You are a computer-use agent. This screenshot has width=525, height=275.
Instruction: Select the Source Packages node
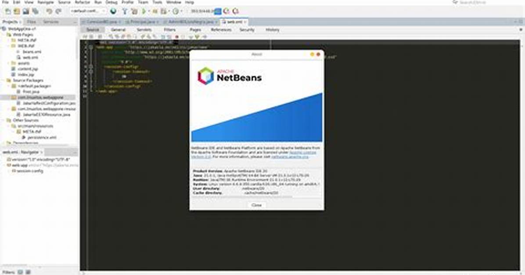point(28,81)
